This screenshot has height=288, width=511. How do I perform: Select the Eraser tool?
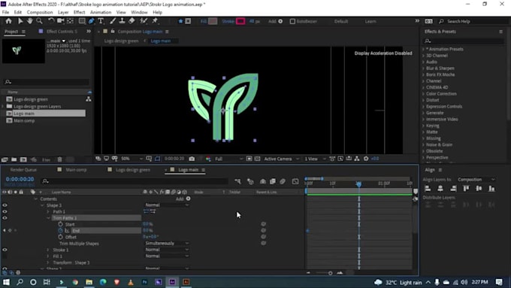[x=132, y=21]
